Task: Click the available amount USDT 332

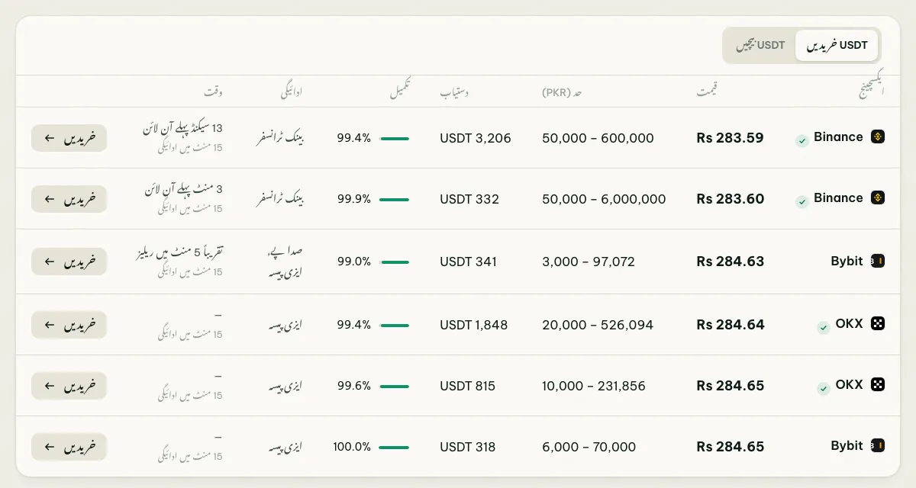Action: 469,199
